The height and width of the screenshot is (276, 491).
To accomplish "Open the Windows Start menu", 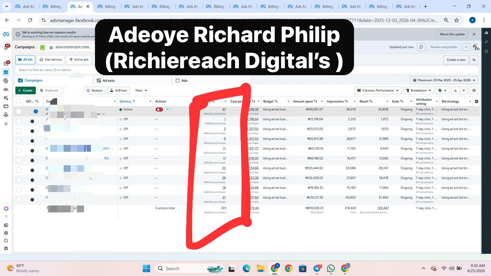I will [x=146, y=268].
